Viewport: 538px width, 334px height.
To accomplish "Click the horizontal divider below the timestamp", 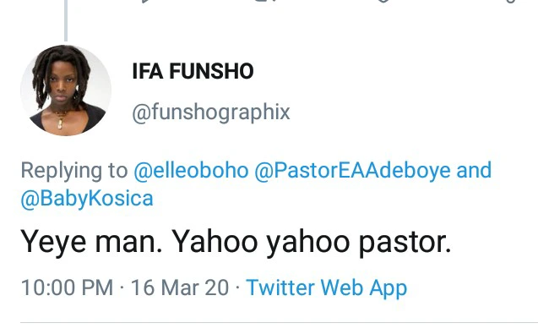I will (279, 323).
